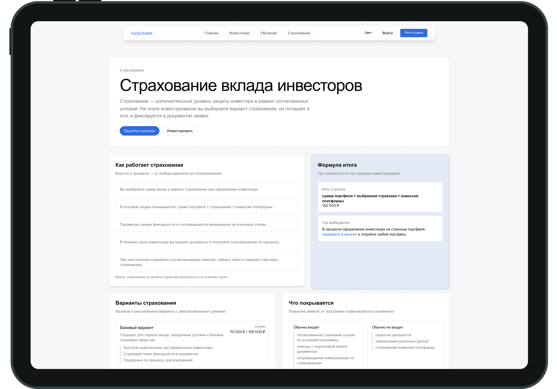Click the "Инвестировать" button
Image resolution: width=557 pixels, height=389 pixels.
coord(180,131)
